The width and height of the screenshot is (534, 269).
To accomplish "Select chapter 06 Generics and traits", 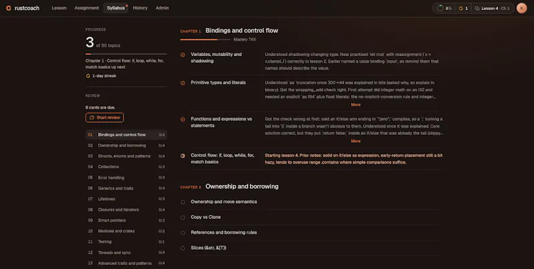I will pos(126,188).
